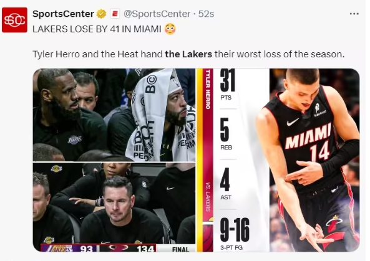Viewport: 370px width, 261px height.
Task: Open the SportsCenter display name link
Action: pyautogui.click(x=63, y=14)
